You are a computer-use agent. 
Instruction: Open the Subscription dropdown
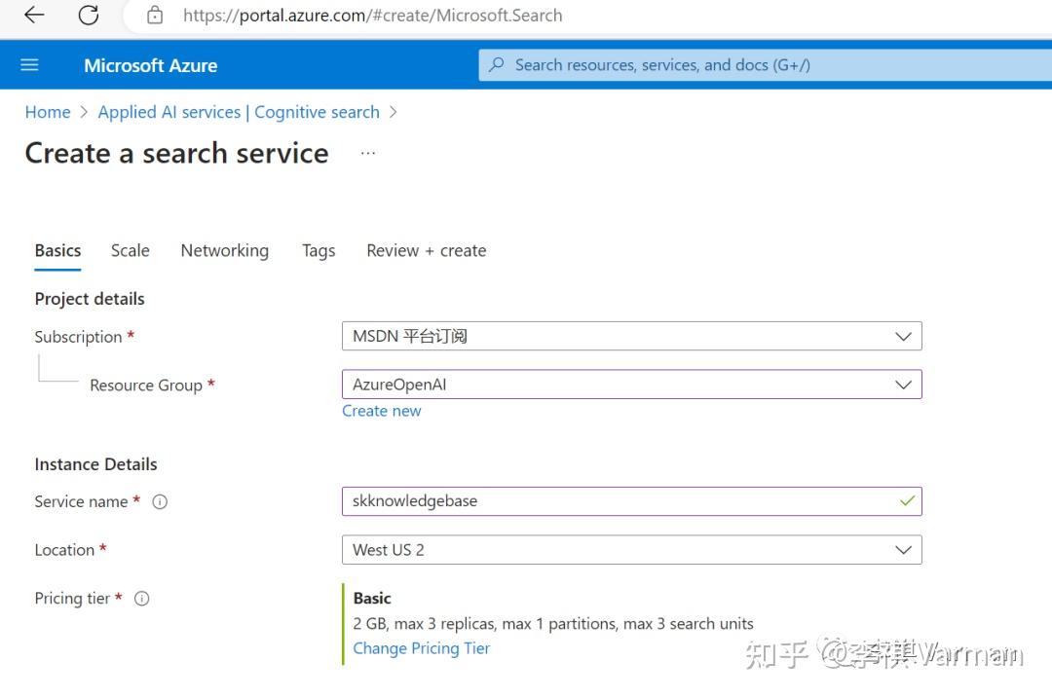point(906,336)
